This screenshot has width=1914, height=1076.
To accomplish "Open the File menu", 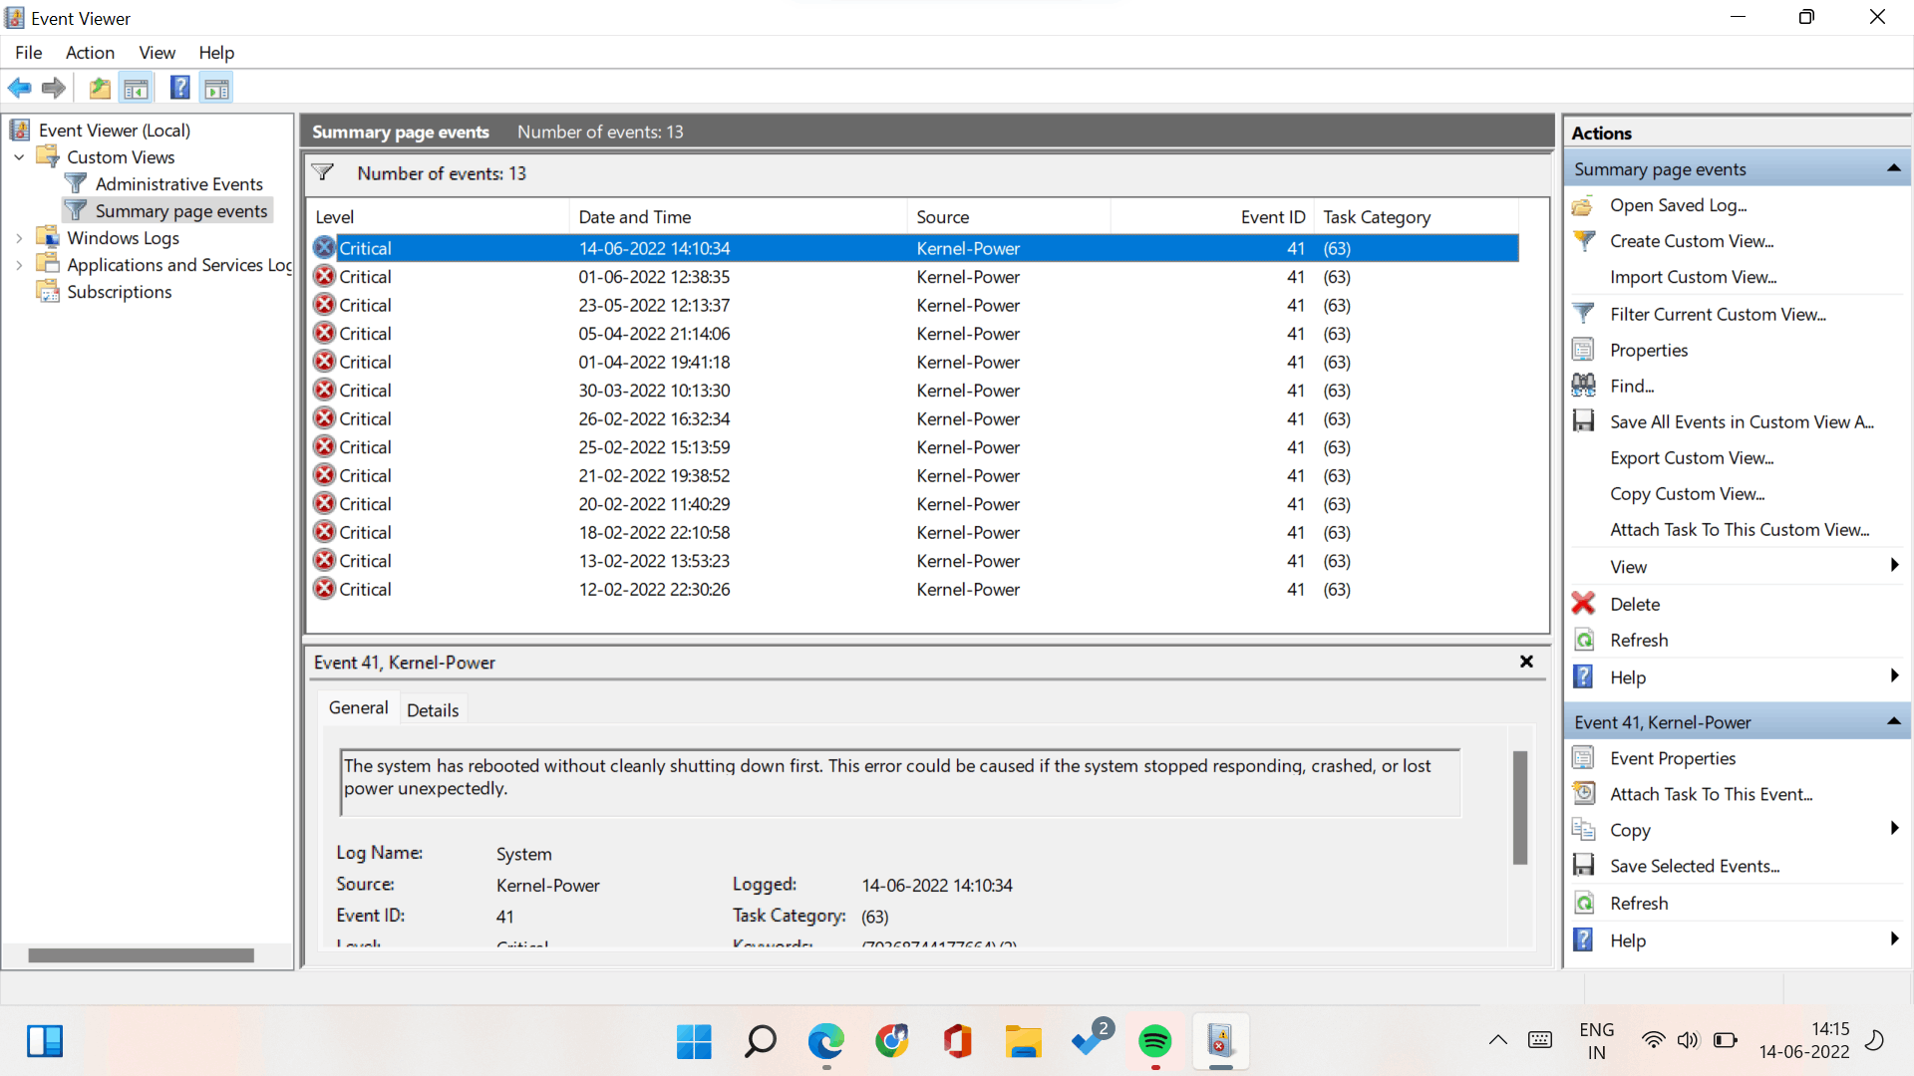I will [x=29, y=53].
